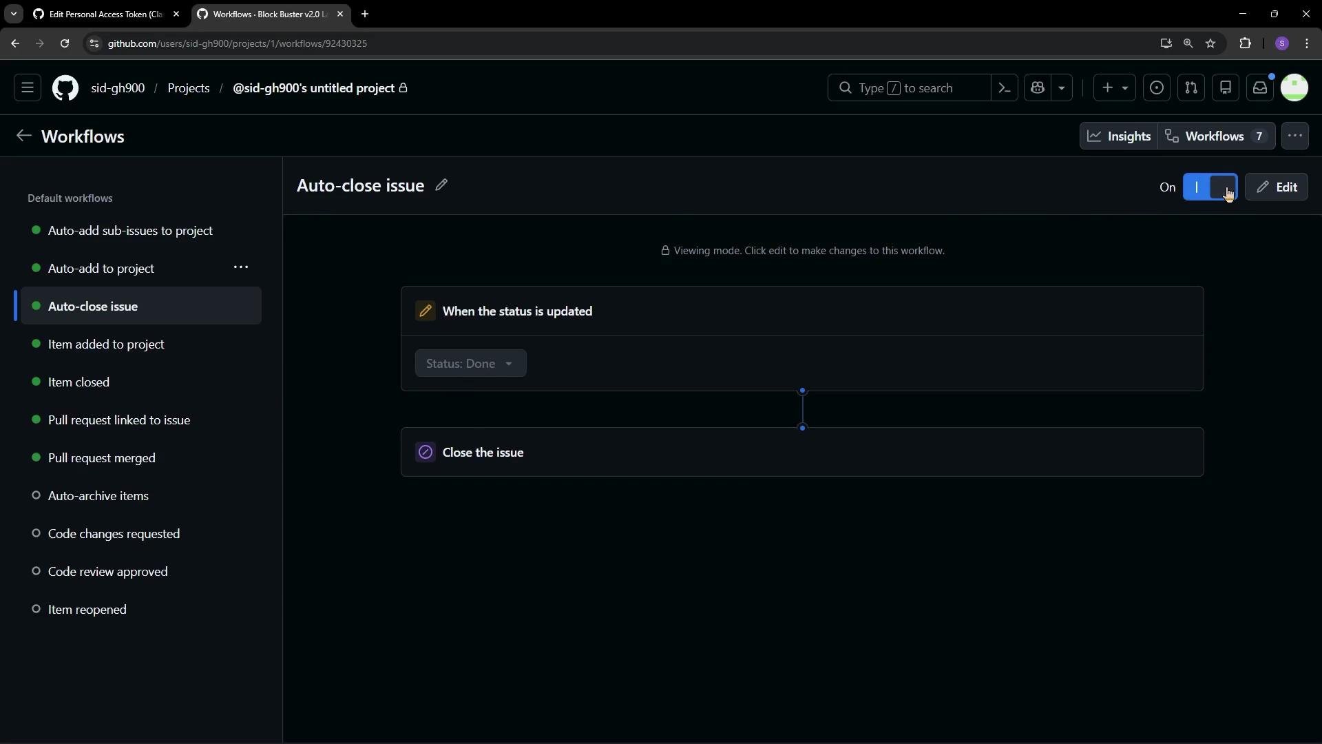Image resolution: width=1322 pixels, height=744 pixels.
Task: Open Code changes requested workflow
Action: point(141,534)
